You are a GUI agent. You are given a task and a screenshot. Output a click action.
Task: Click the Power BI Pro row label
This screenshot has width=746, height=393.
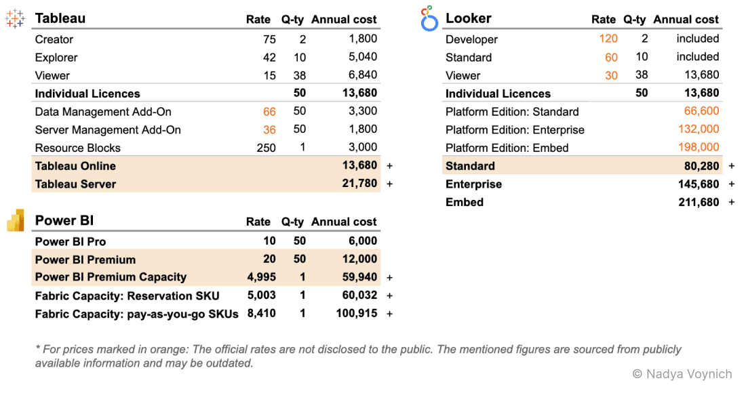coord(71,241)
